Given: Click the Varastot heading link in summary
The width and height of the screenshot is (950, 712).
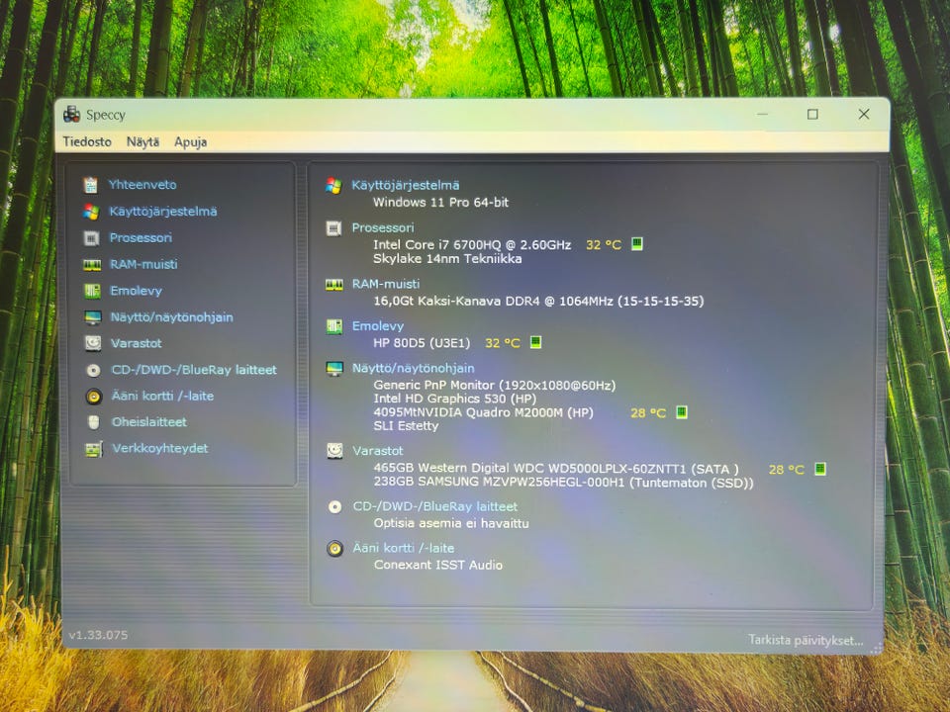Looking at the screenshot, I should point(378,451).
